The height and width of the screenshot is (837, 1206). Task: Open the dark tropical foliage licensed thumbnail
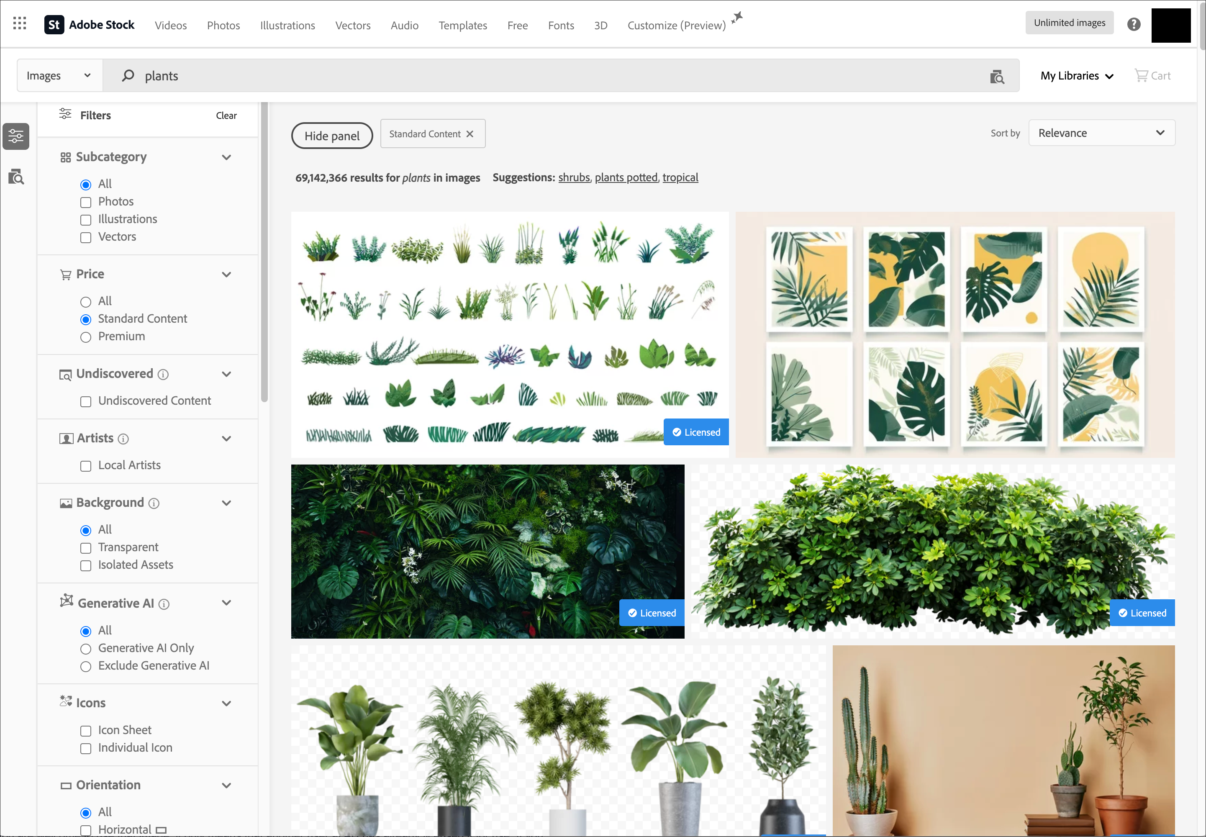coord(487,551)
